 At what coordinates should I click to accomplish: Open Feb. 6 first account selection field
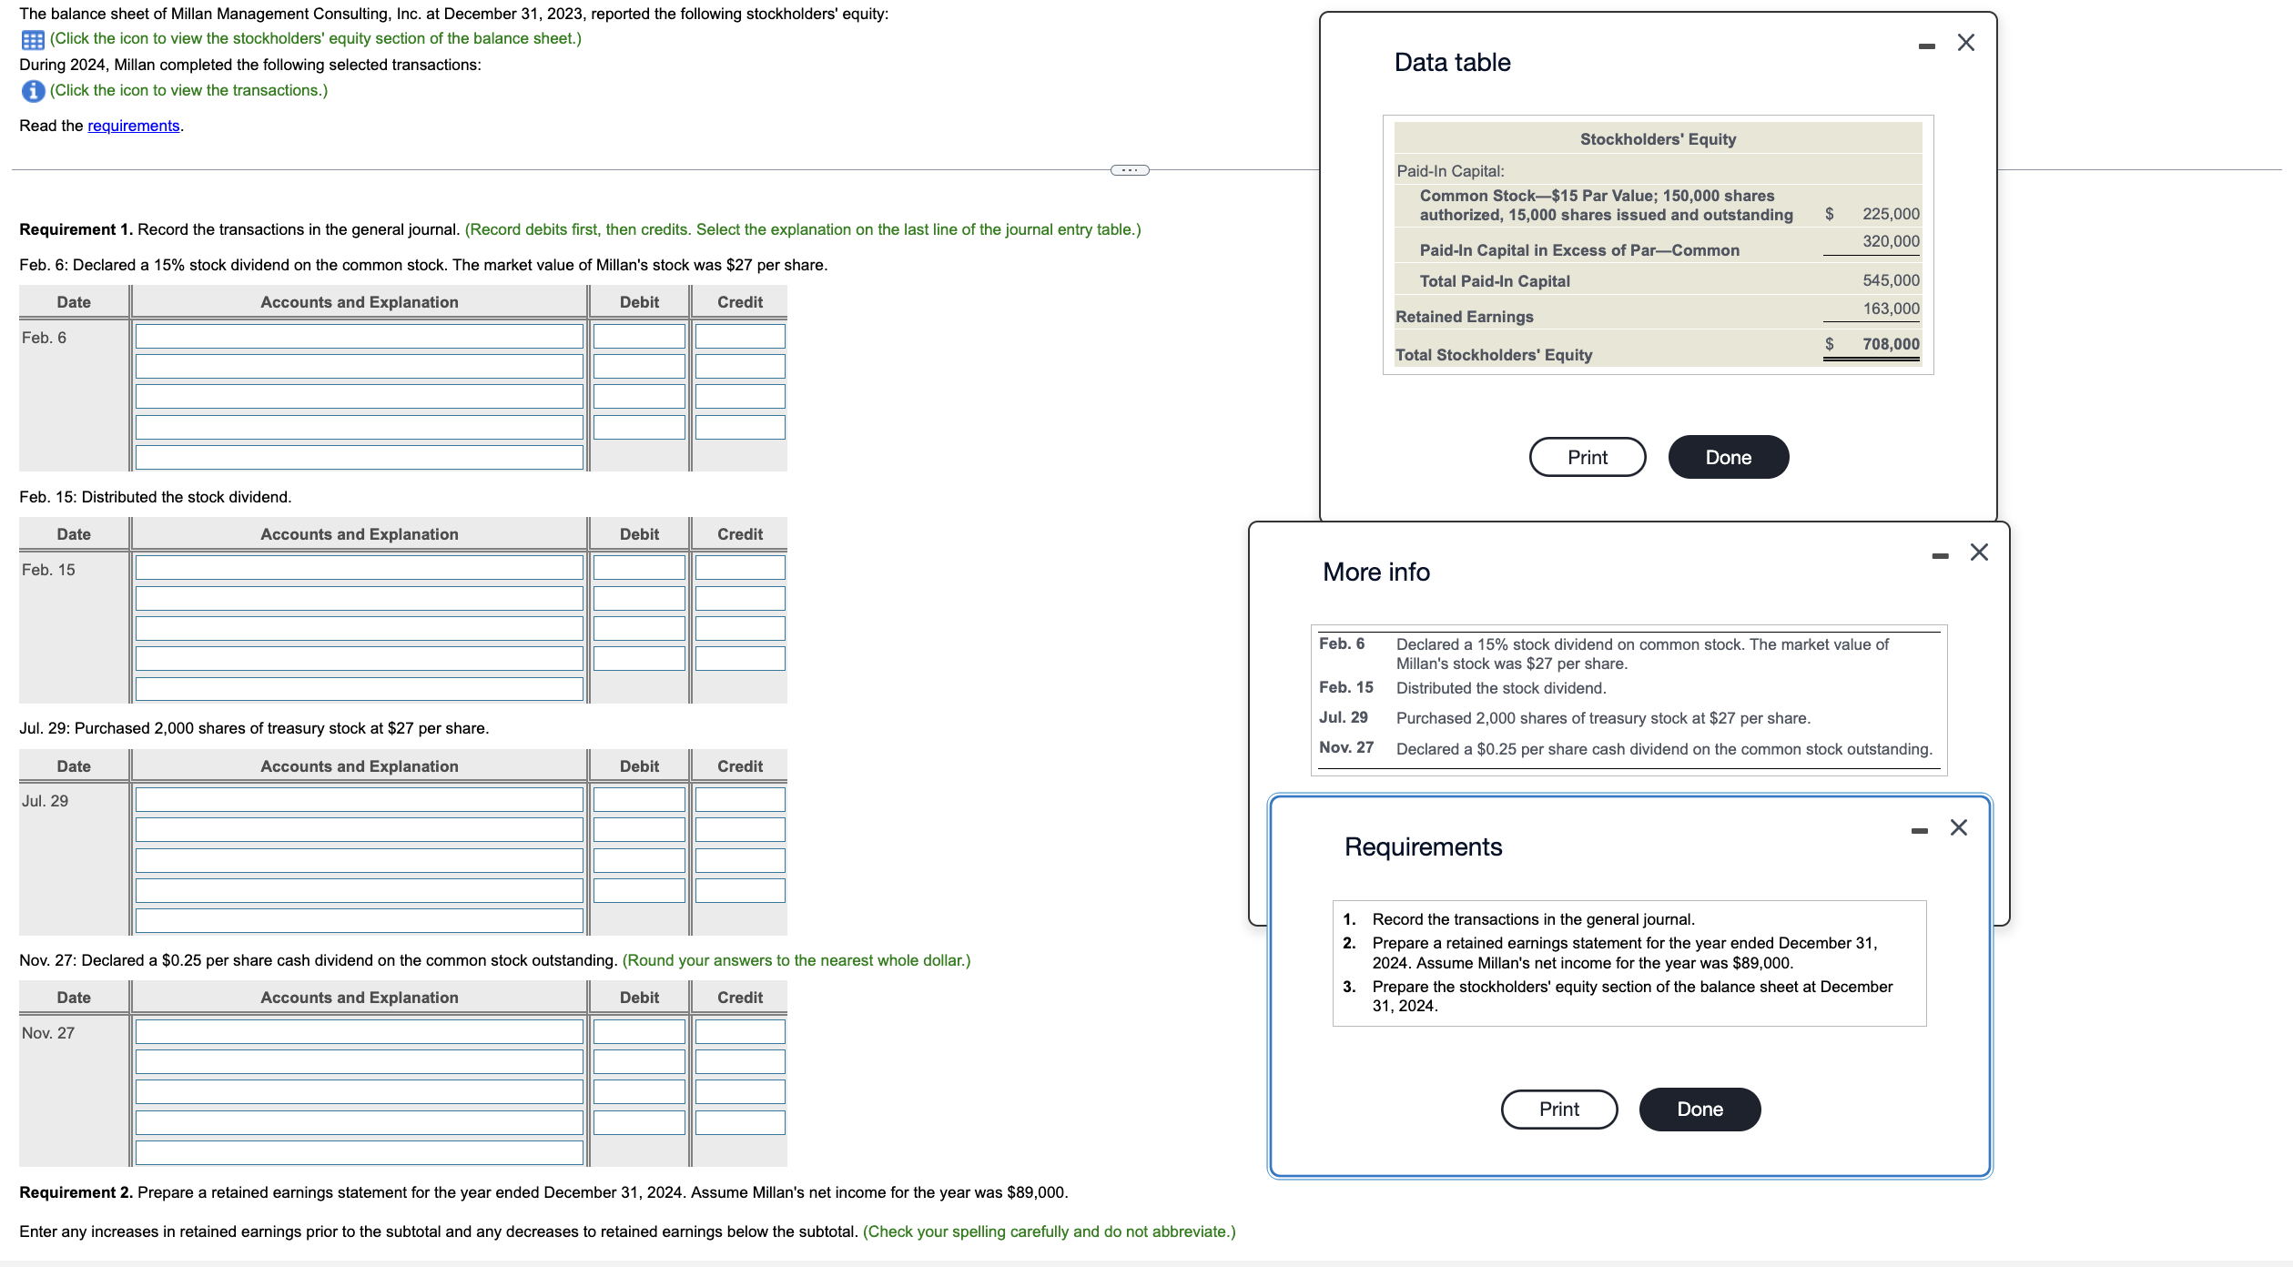tap(359, 337)
